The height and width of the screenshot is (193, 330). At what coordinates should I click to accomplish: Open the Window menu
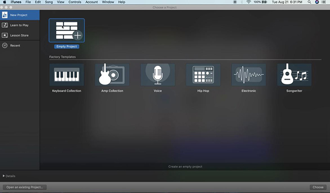tap(108, 2)
